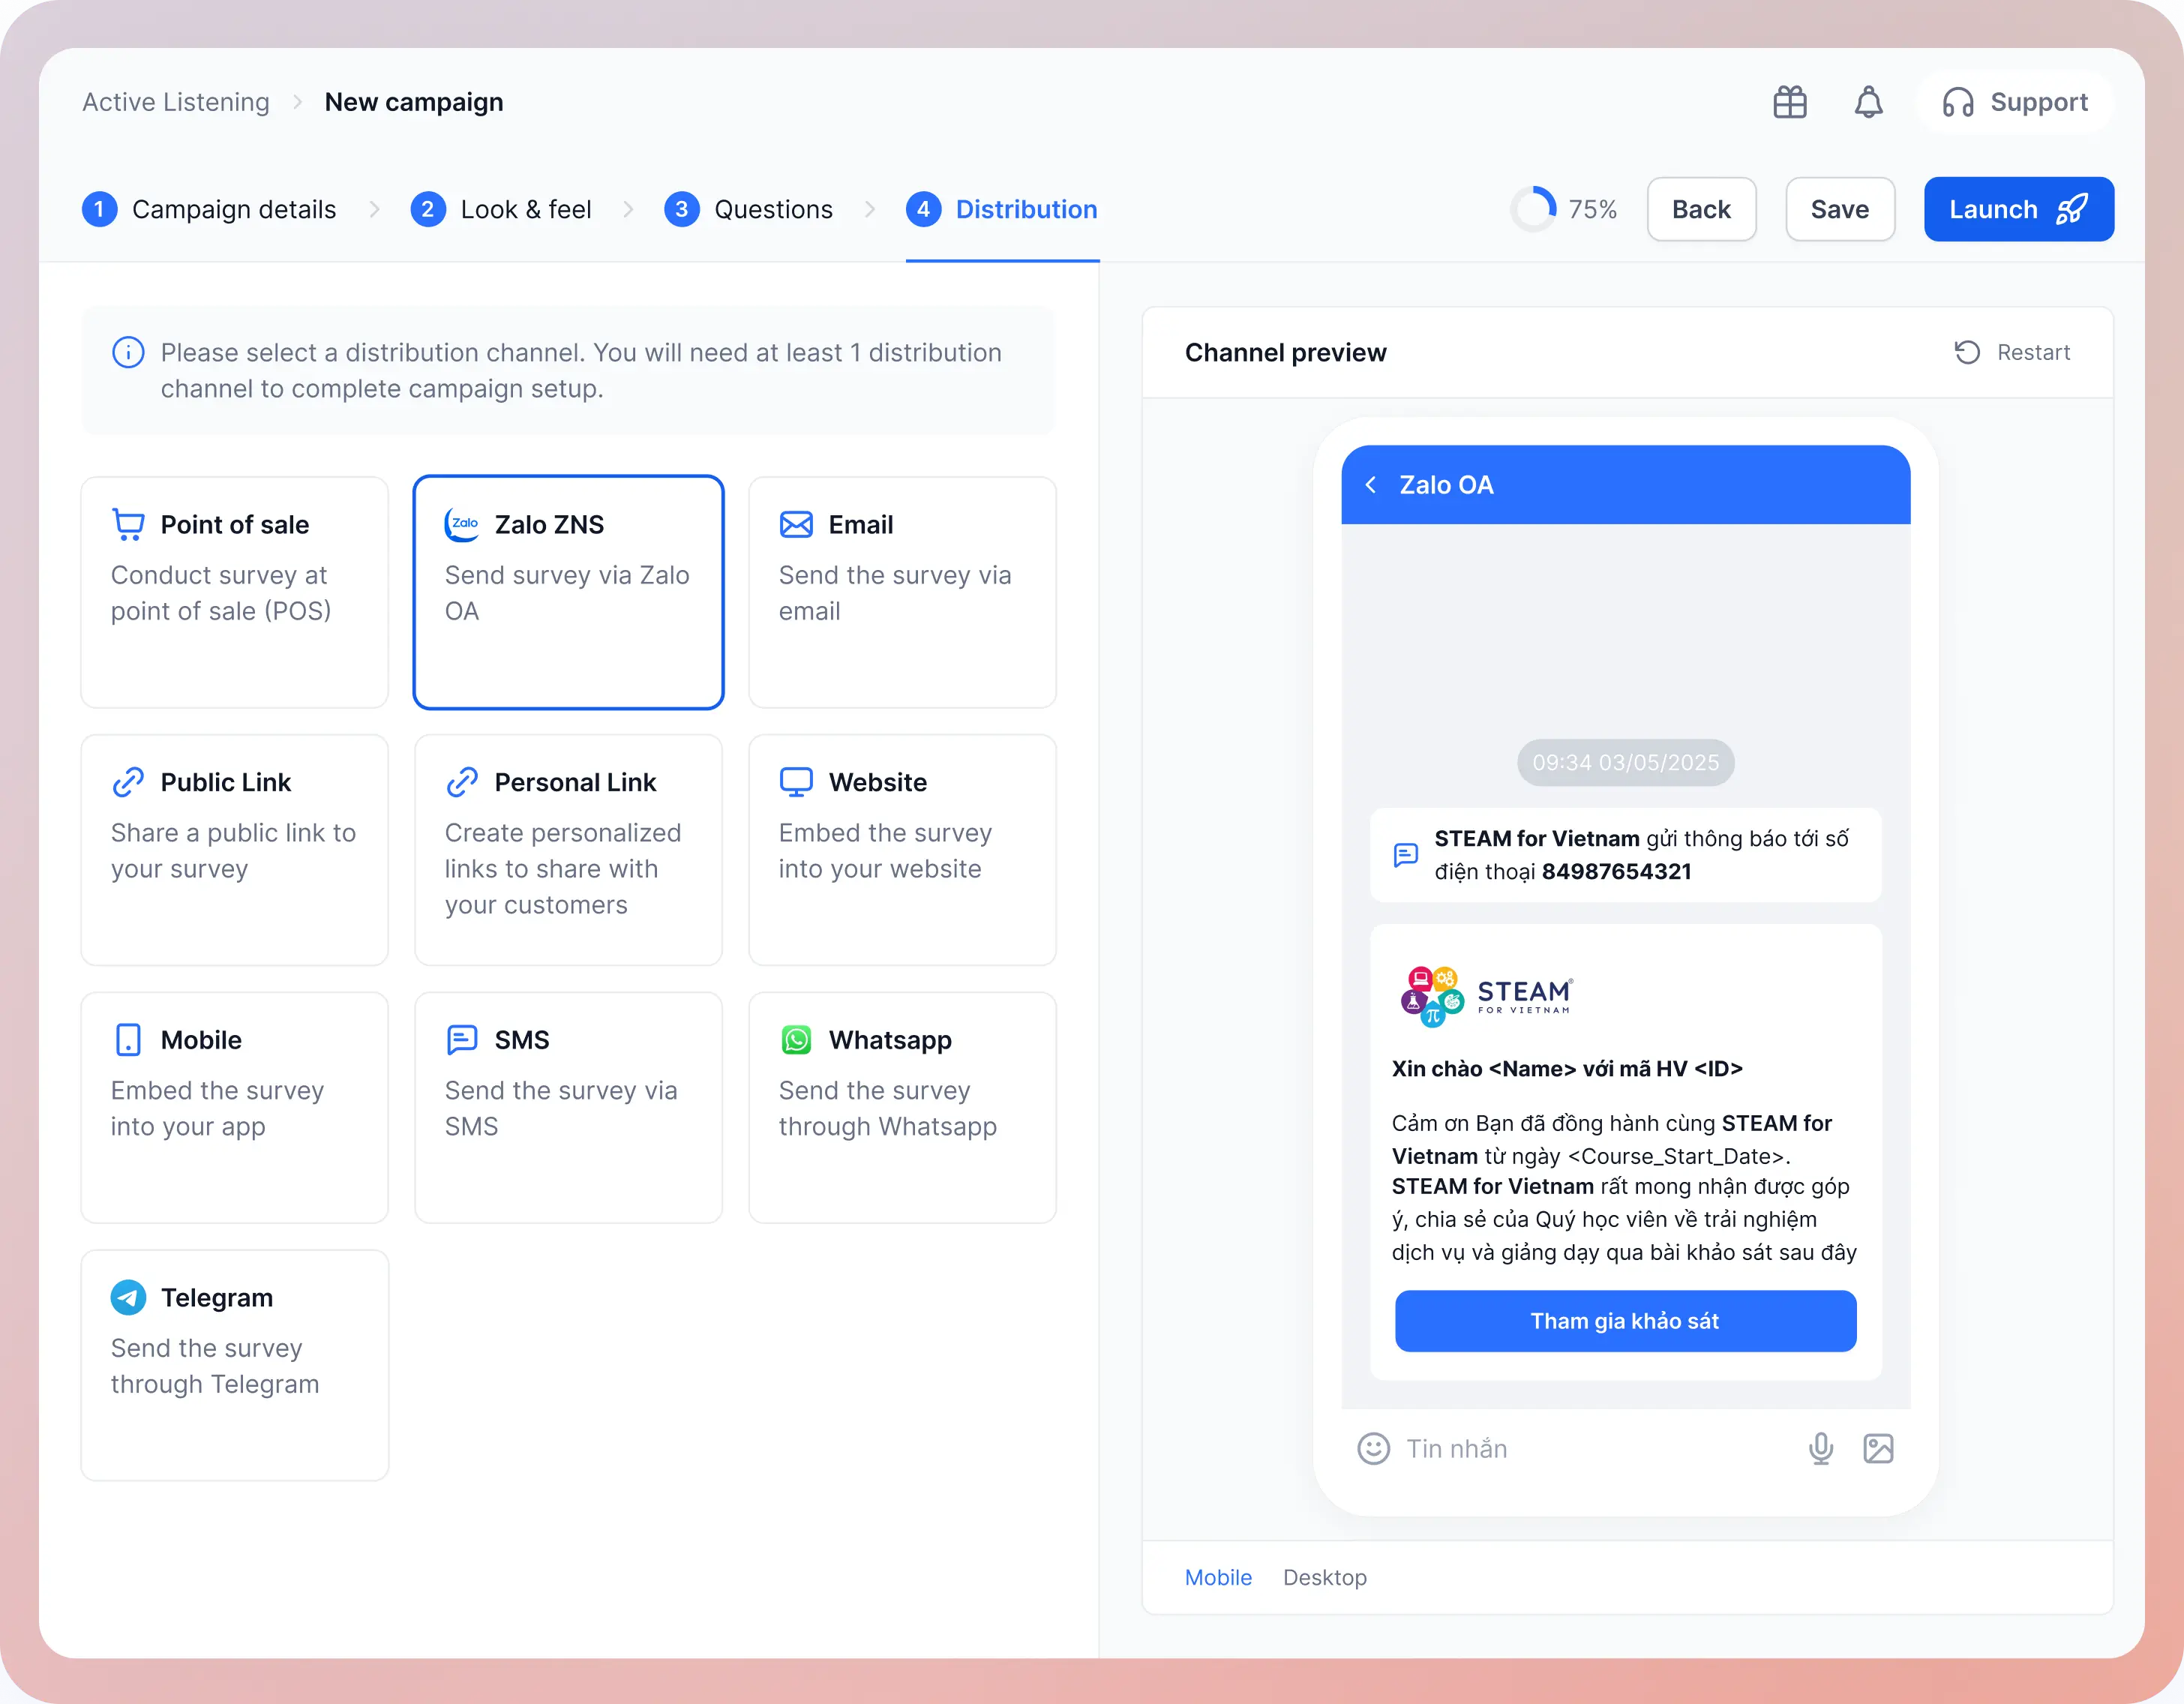
Task: Open notifications bell icon
Action: [1868, 102]
